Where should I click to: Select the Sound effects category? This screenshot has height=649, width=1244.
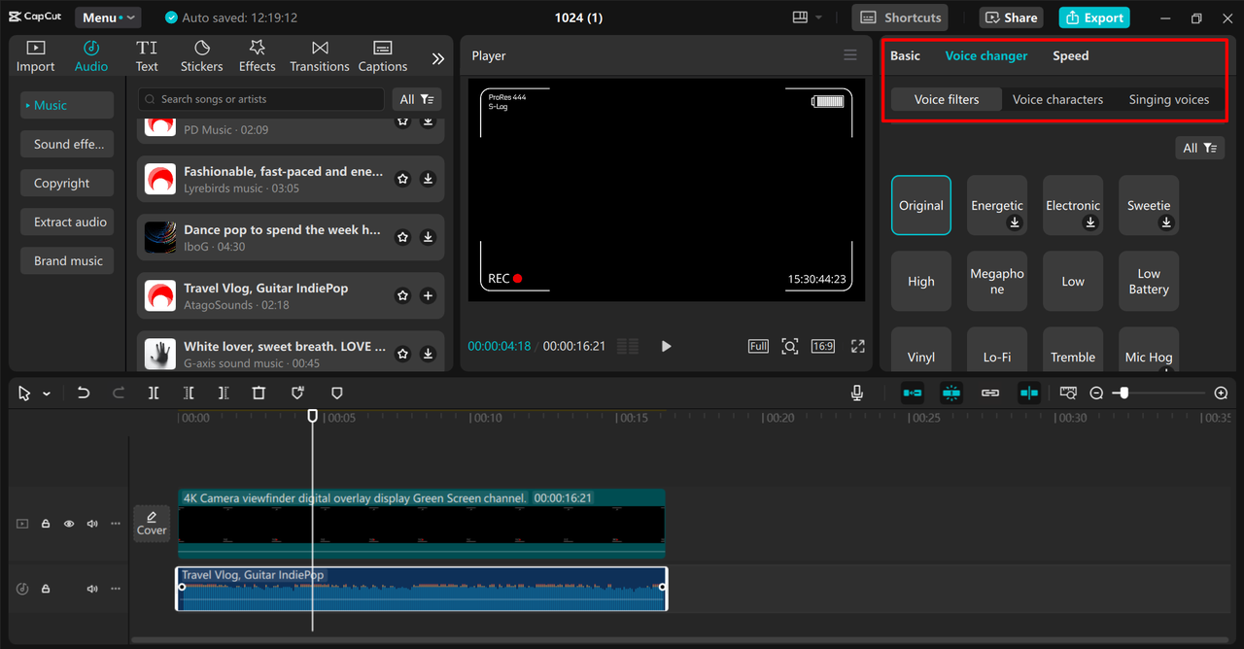(67, 144)
